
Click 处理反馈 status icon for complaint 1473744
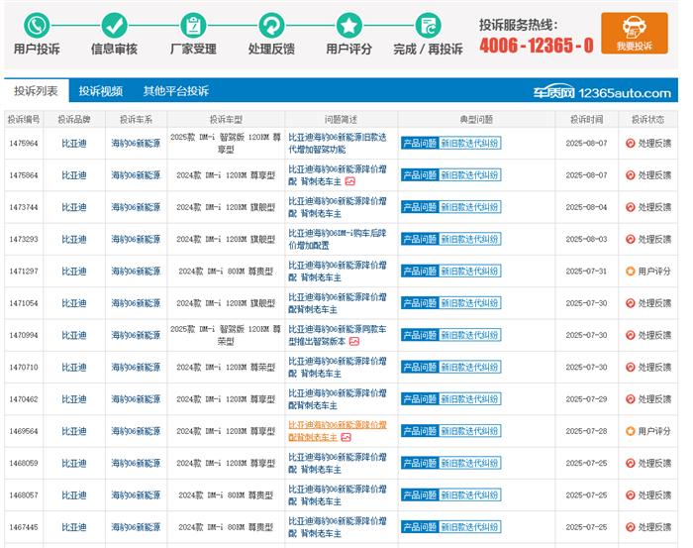click(x=631, y=207)
